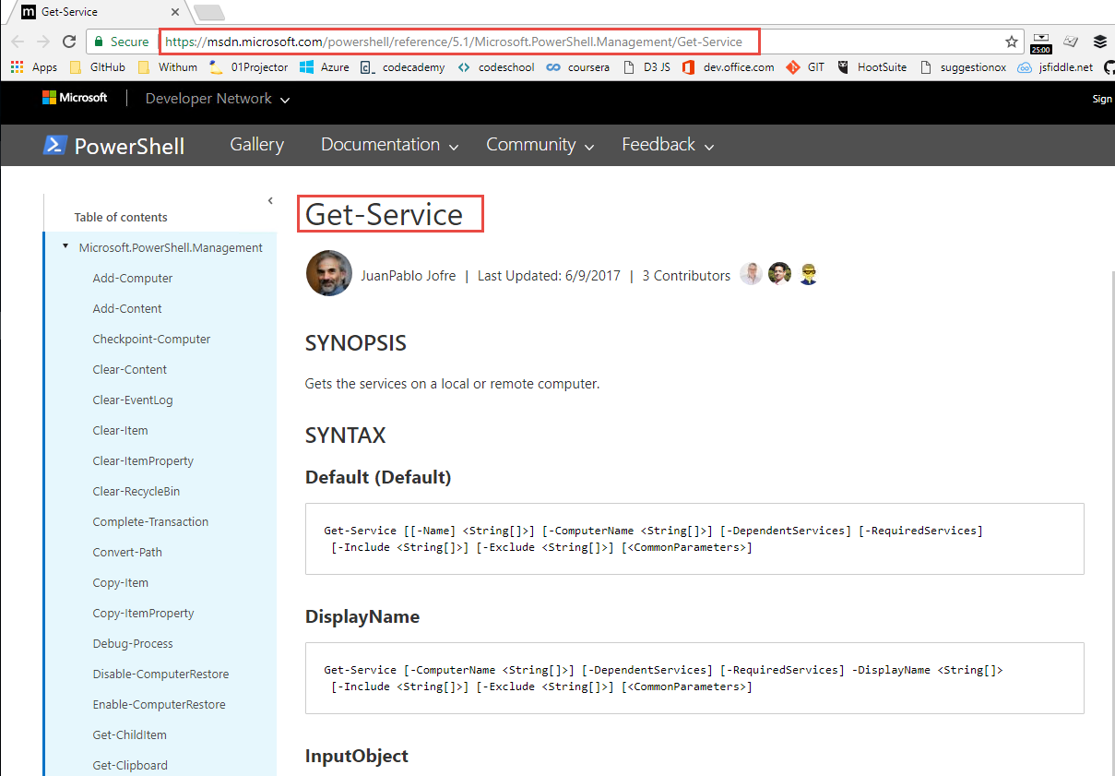Open Add-Computer in the contents list
This screenshot has height=776, width=1115.
click(133, 278)
